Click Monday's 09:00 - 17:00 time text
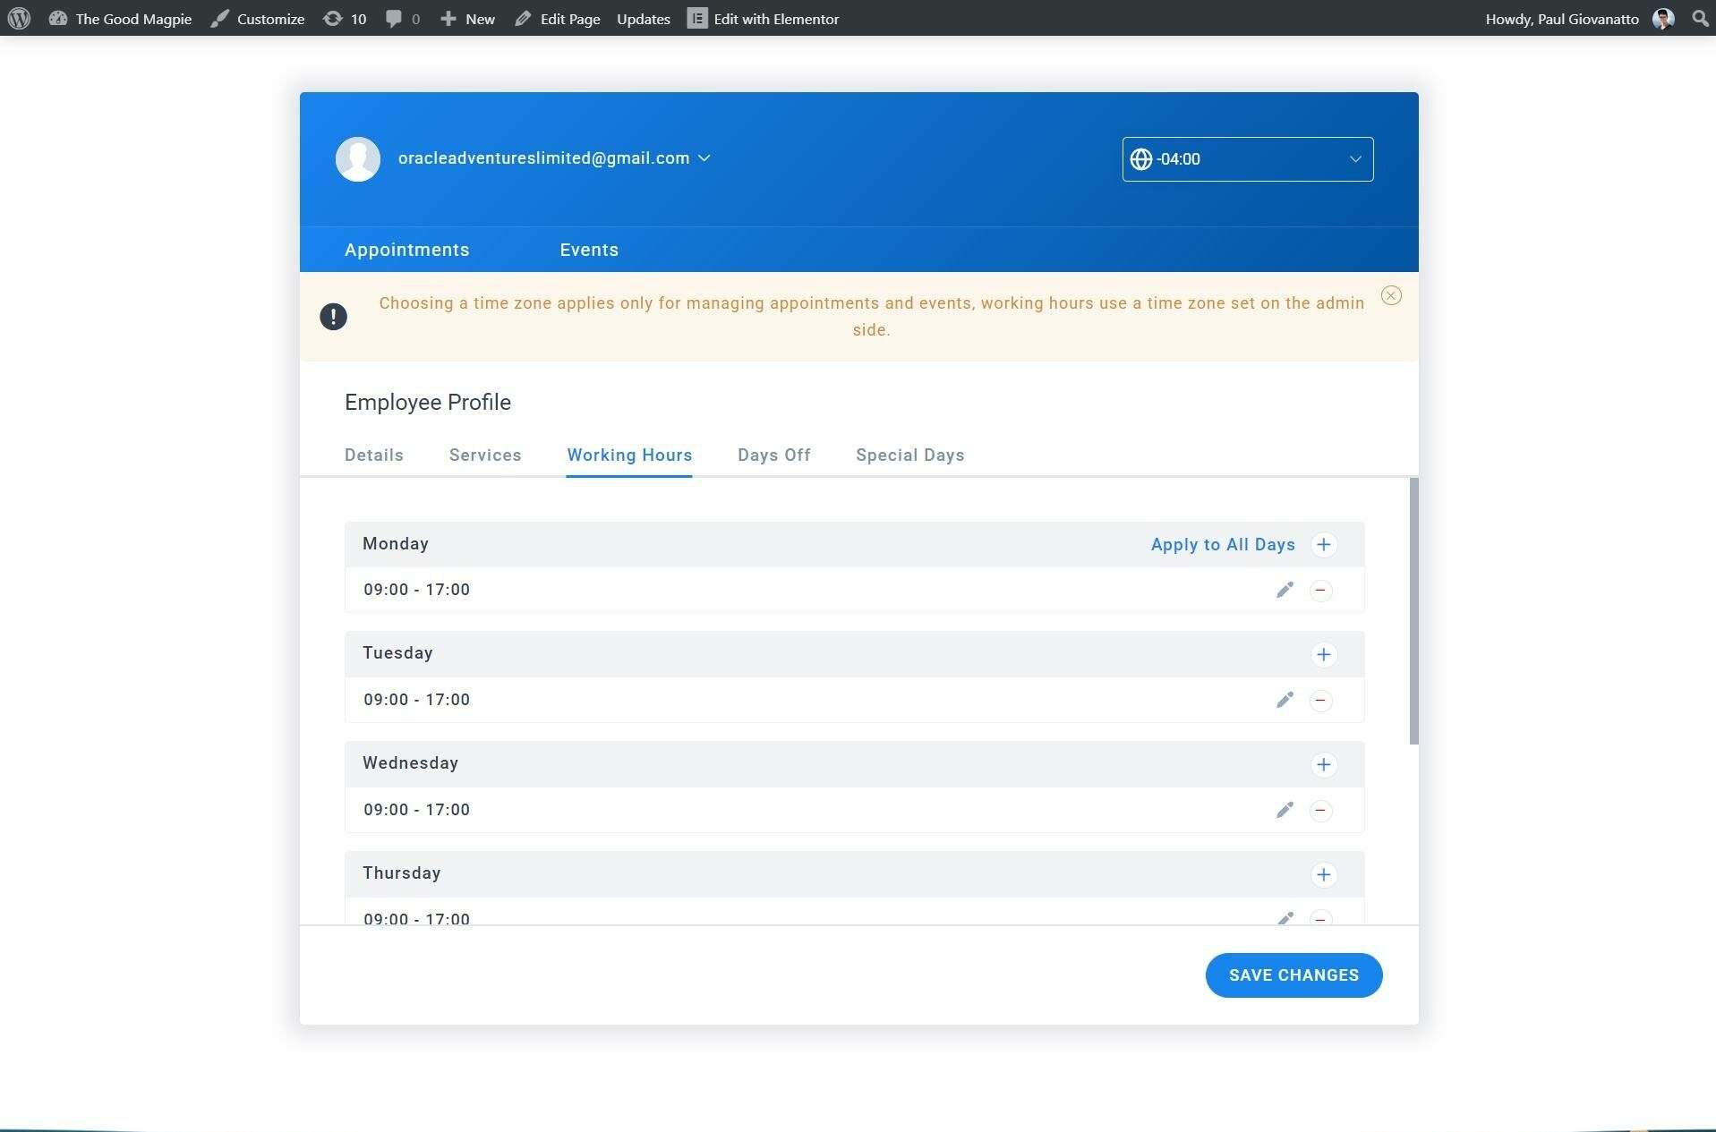 (x=416, y=590)
